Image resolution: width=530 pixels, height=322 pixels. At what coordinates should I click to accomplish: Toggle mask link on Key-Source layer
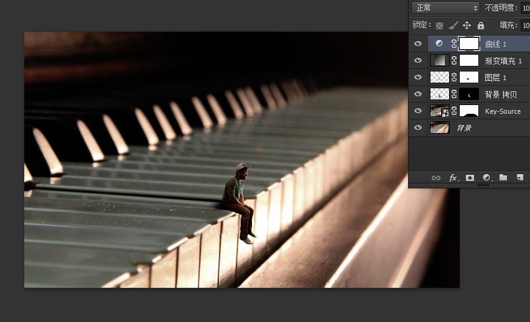pos(454,111)
